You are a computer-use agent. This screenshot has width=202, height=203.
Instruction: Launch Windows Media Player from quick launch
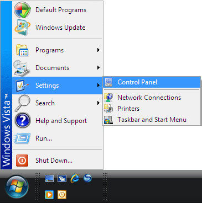pyautogui.click(x=49, y=195)
